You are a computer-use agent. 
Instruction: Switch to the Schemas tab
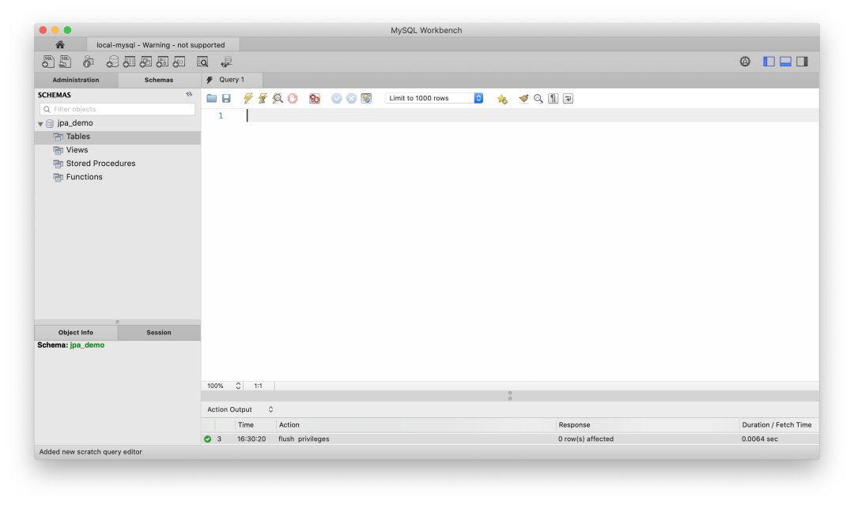click(x=158, y=80)
